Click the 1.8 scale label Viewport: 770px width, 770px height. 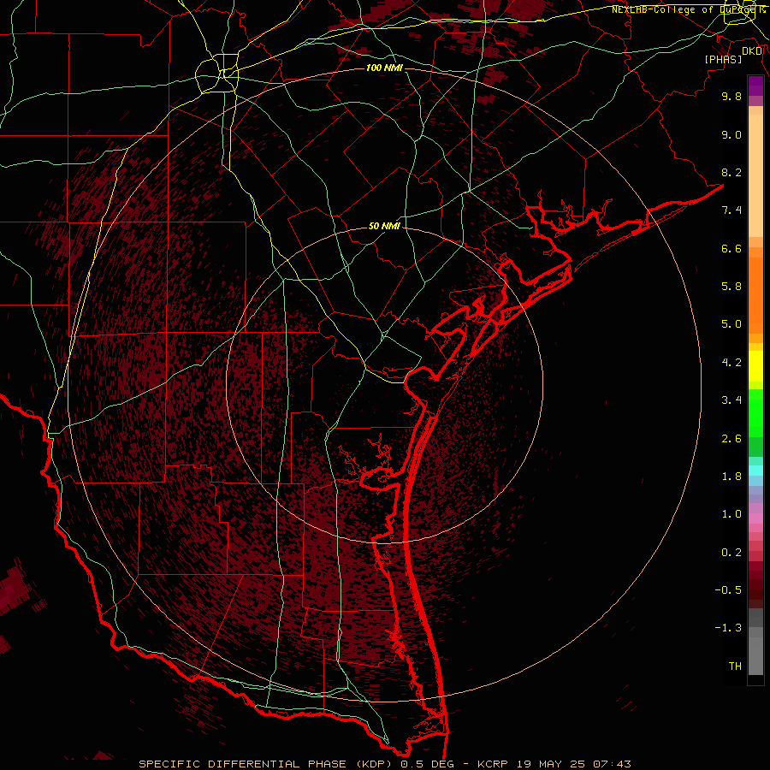(x=731, y=477)
